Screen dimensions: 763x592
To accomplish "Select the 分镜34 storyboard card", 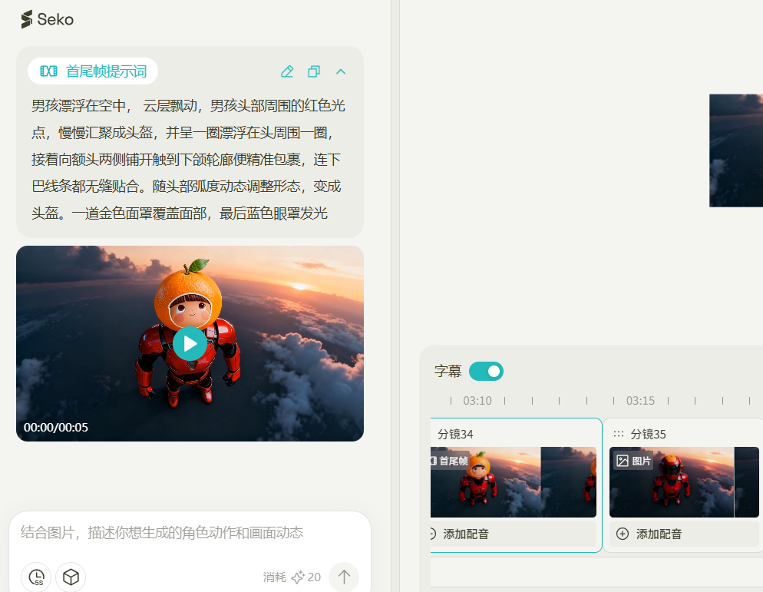I will [514, 484].
